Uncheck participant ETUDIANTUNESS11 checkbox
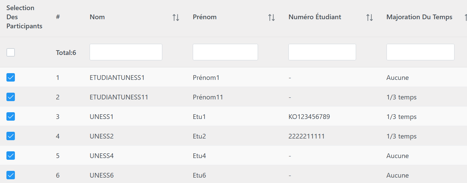Screen dimensions: 467x183 tap(11, 97)
